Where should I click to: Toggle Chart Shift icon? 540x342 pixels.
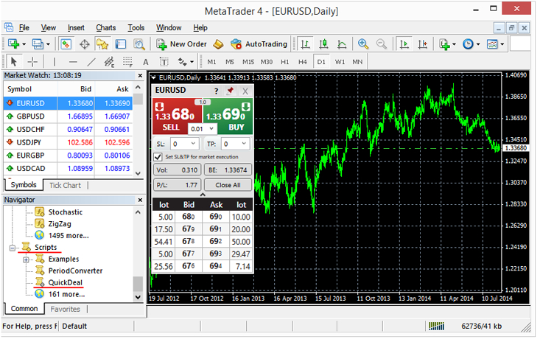point(422,44)
